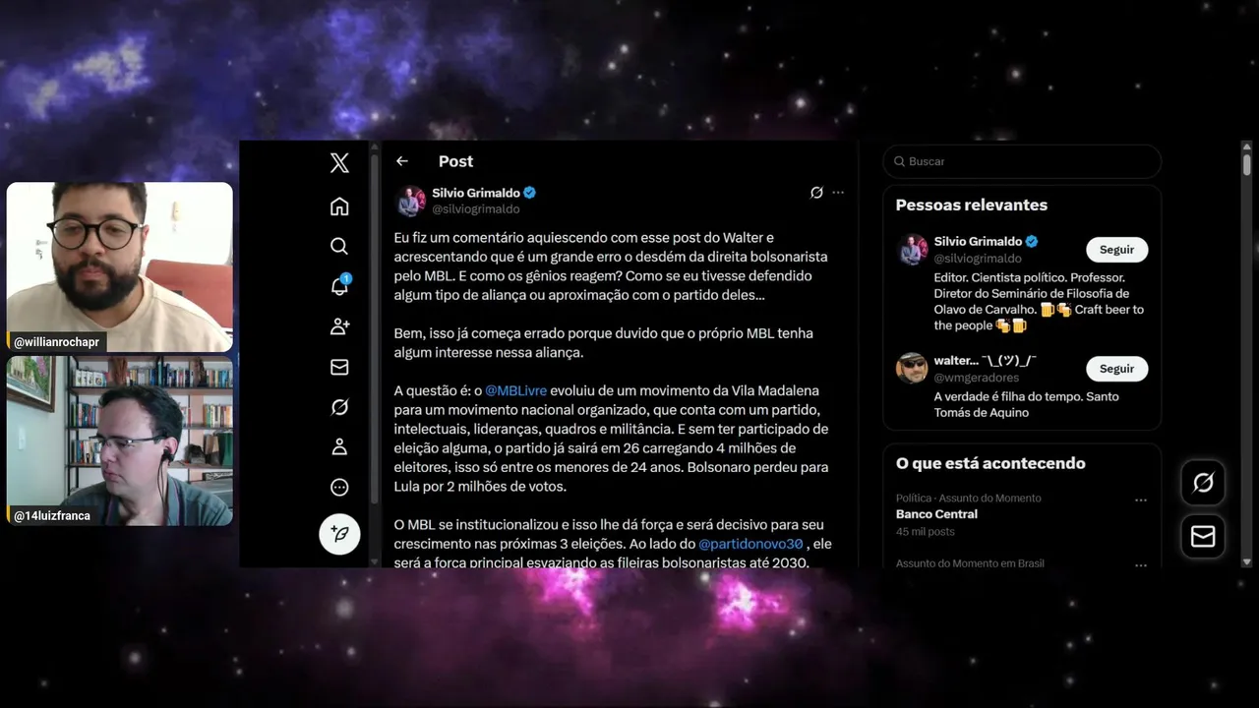This screenshot has width=1259, height=708.
Task: Go back with the Post arrow
Action: (x=401, y=161)
